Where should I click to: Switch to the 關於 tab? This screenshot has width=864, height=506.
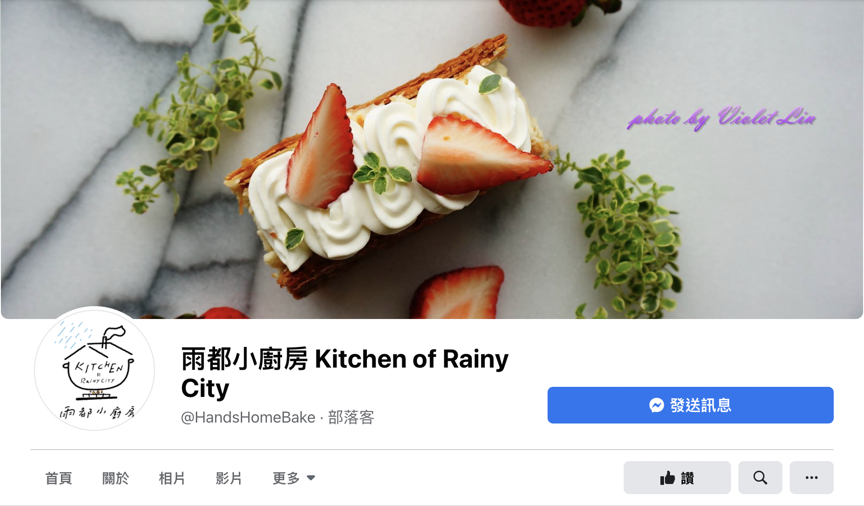pyautogui.click(x=116, y=478)
